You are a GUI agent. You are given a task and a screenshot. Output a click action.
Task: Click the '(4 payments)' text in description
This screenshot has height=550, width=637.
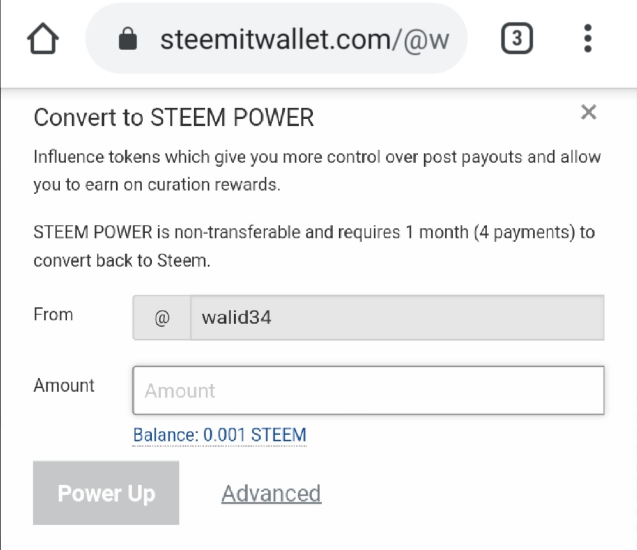tap(524, 233)
